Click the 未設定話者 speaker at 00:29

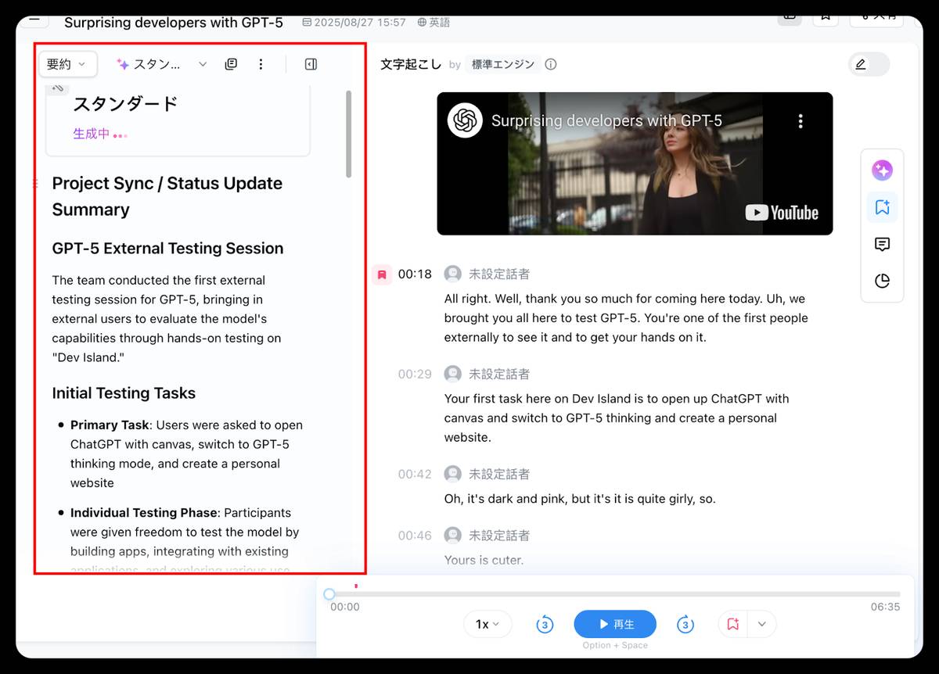click(x=499, y=375)
